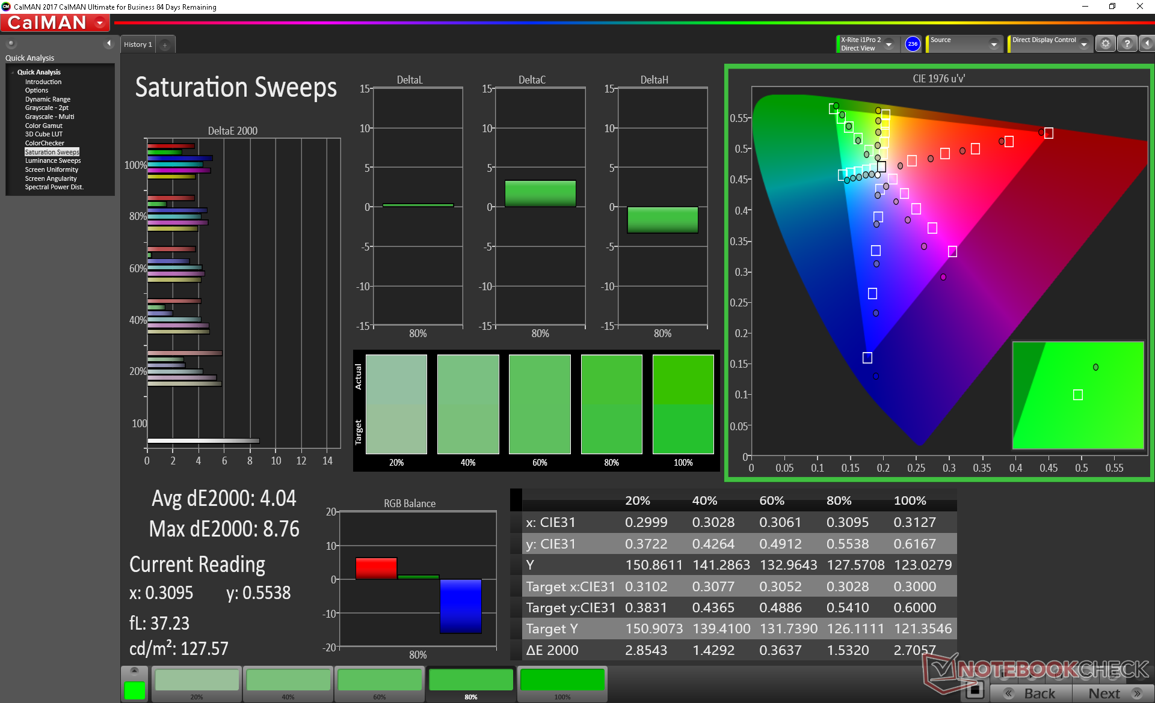Add a new history tab with plus icon

165,45
